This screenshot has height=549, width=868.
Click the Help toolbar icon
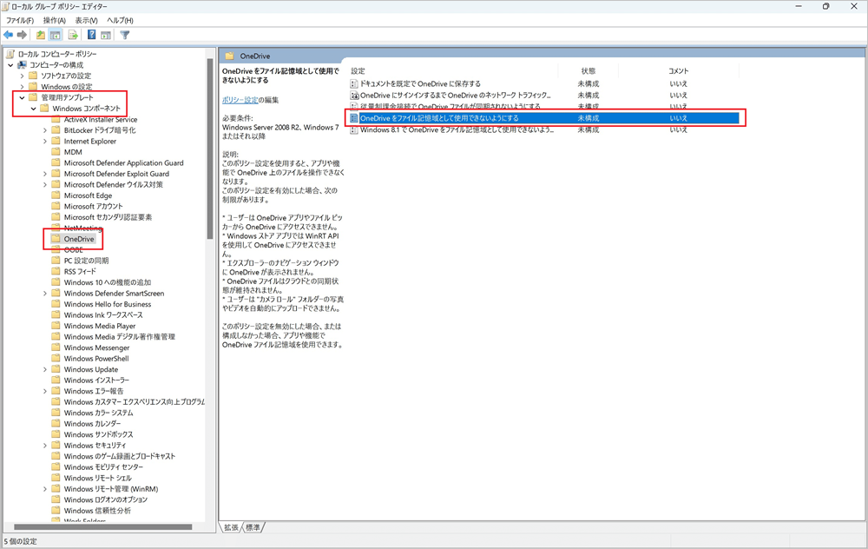92,35
